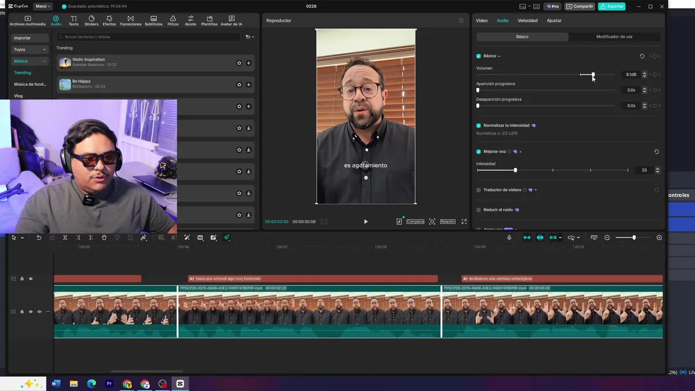Collapse the Música category
695x391 pixels.
pyautogui.click(x=30, y=61)
